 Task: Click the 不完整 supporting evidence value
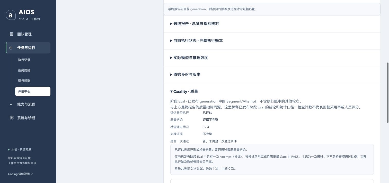[207, 134]
